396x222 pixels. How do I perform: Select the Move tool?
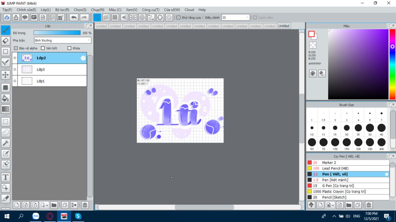(5, 75)
